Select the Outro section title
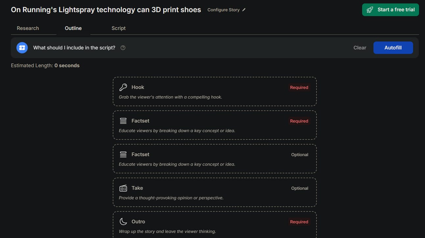The height and width of the screenshot is (238, 425). 138,222
